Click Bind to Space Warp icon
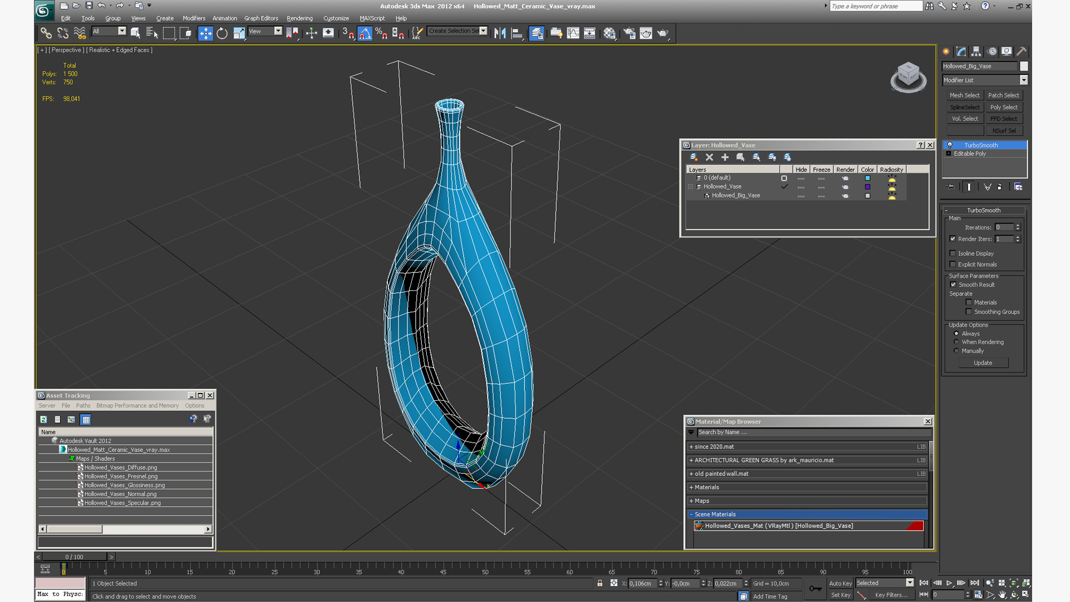The width and height of the screenshot is (1070, 602). tap(80, 33)
